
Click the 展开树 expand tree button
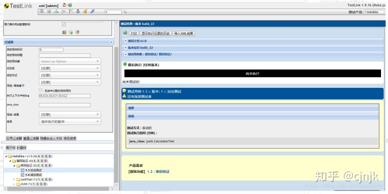[x=11, y=148]
